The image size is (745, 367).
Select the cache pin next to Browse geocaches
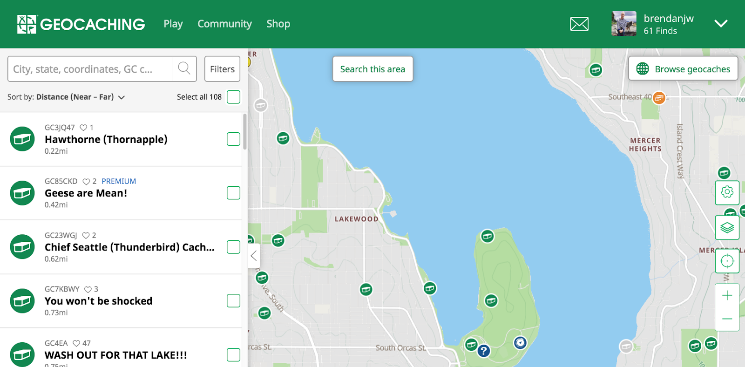[596, 70]
